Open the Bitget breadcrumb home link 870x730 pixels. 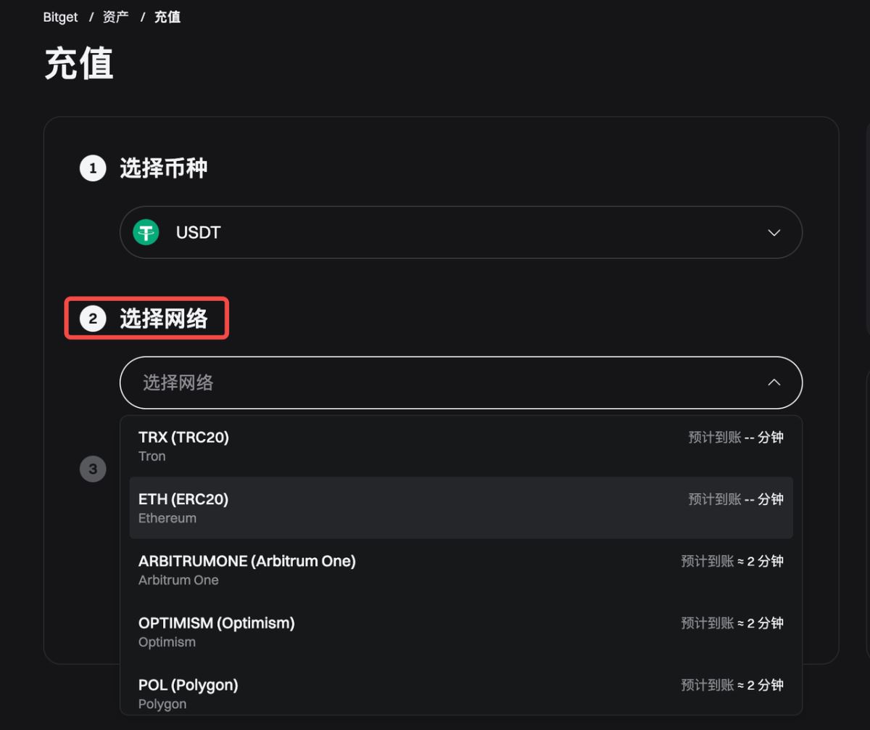tap(59, 16)
